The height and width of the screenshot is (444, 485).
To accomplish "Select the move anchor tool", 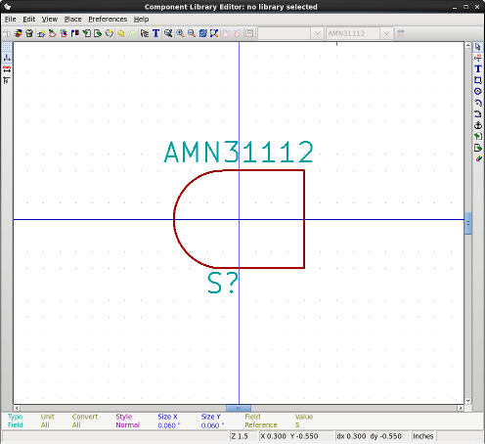I will click(478, 125).
